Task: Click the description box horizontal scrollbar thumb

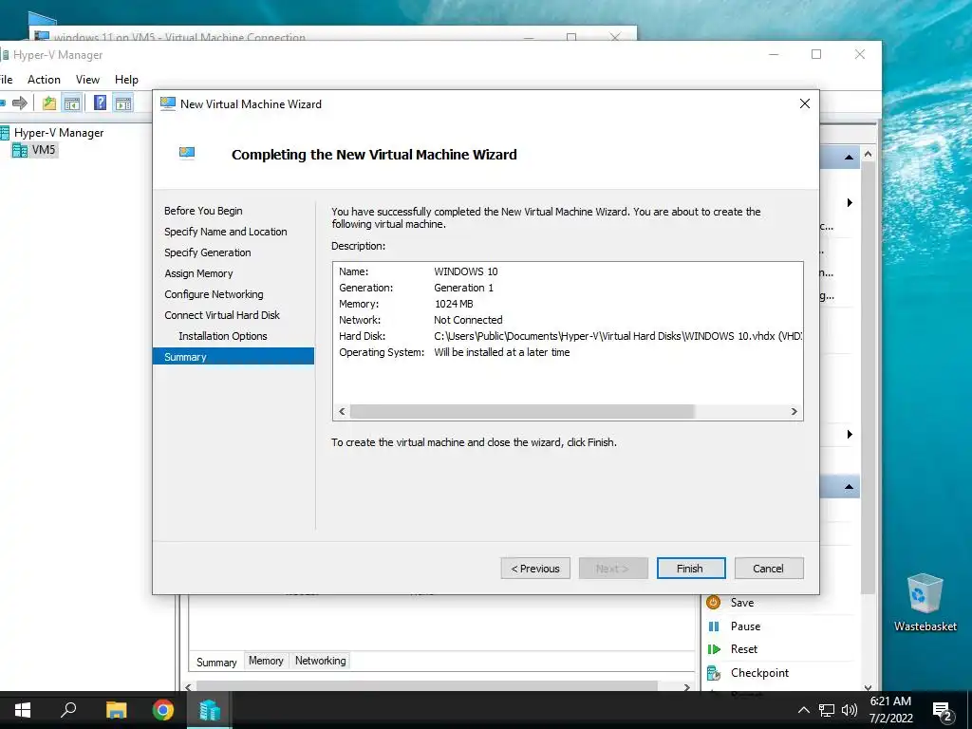Action: 522,412
